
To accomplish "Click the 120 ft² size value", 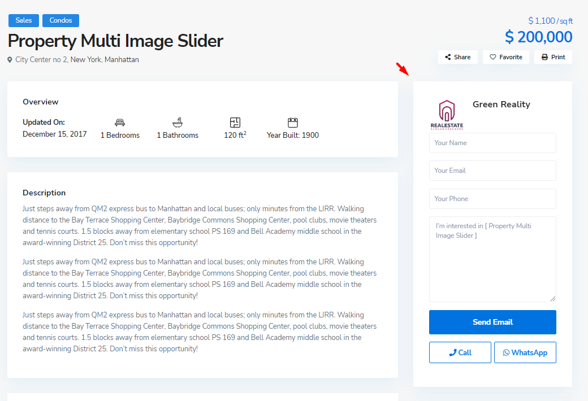I will tap(235, 135).
